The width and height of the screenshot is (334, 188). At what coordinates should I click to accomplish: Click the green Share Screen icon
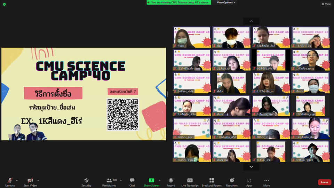151,180
